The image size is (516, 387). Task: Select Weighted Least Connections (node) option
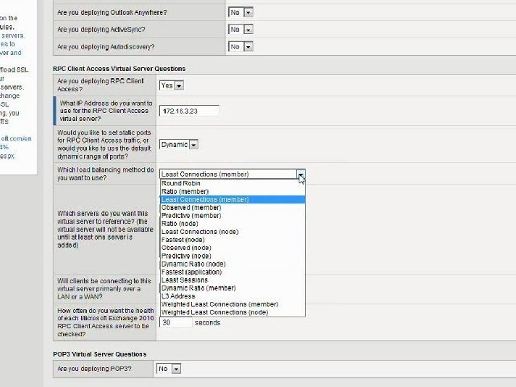[233, 312]
